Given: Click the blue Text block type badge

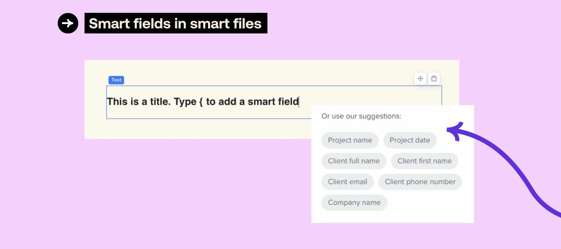Looking at the screenshot, I should [116, 80].
